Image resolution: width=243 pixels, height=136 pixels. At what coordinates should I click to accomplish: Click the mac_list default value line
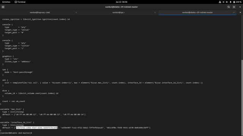[x=44, y=114]
